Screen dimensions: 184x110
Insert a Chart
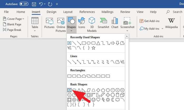pyautogui.click(x=115, y=23)
